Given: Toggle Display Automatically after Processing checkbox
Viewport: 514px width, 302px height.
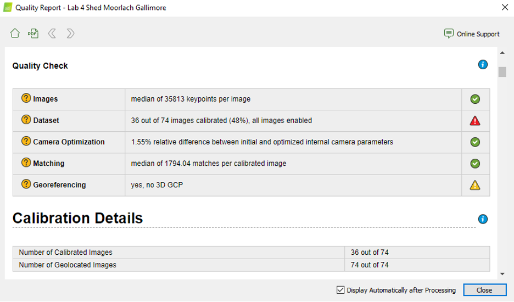Looking at the screenshot, I should pos(340,290).
